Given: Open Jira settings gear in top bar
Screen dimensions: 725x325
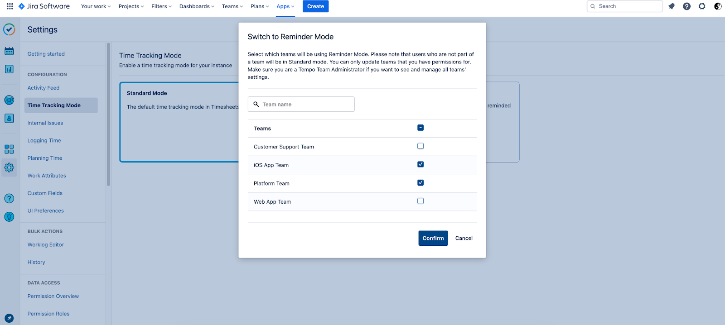Looking at the screenshot, I should pos(702,6).
